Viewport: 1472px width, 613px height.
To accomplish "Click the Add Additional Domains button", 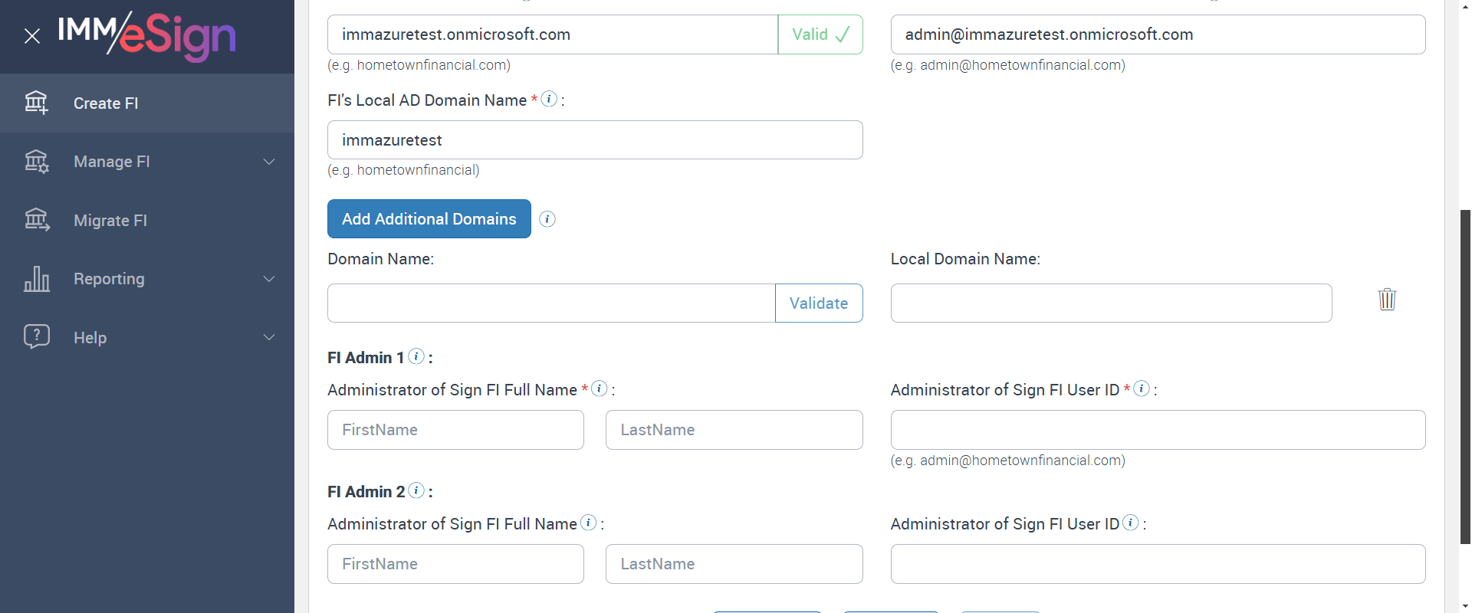I will pos(429,219).
